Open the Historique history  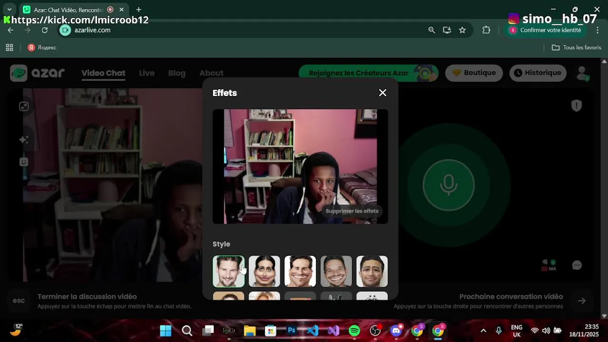(x=538, y=73)
